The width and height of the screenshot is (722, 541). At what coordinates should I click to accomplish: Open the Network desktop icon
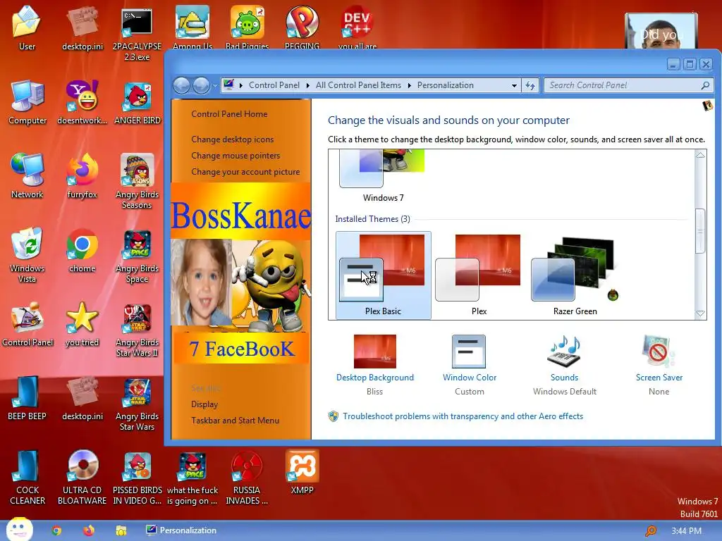(x=27, y=176)
